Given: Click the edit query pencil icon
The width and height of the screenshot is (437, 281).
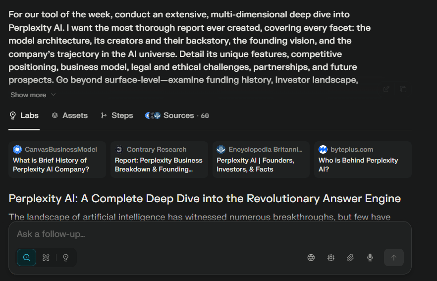Looking at the screenshot, I should pos(386,89).
